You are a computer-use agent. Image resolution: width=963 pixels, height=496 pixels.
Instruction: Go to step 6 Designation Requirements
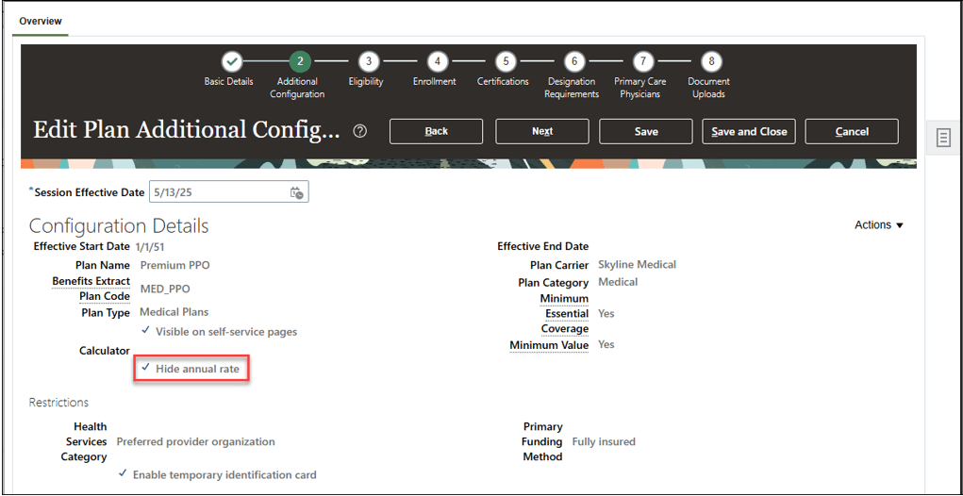pyautogui.click(x=574, y=61)
